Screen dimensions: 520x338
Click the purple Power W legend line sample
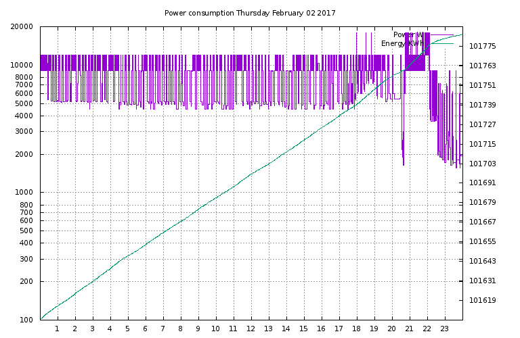coord(441,34)
